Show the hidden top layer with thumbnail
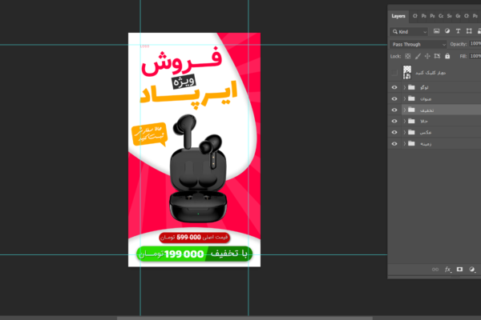481x320 pixels. [x=394, y=72]
